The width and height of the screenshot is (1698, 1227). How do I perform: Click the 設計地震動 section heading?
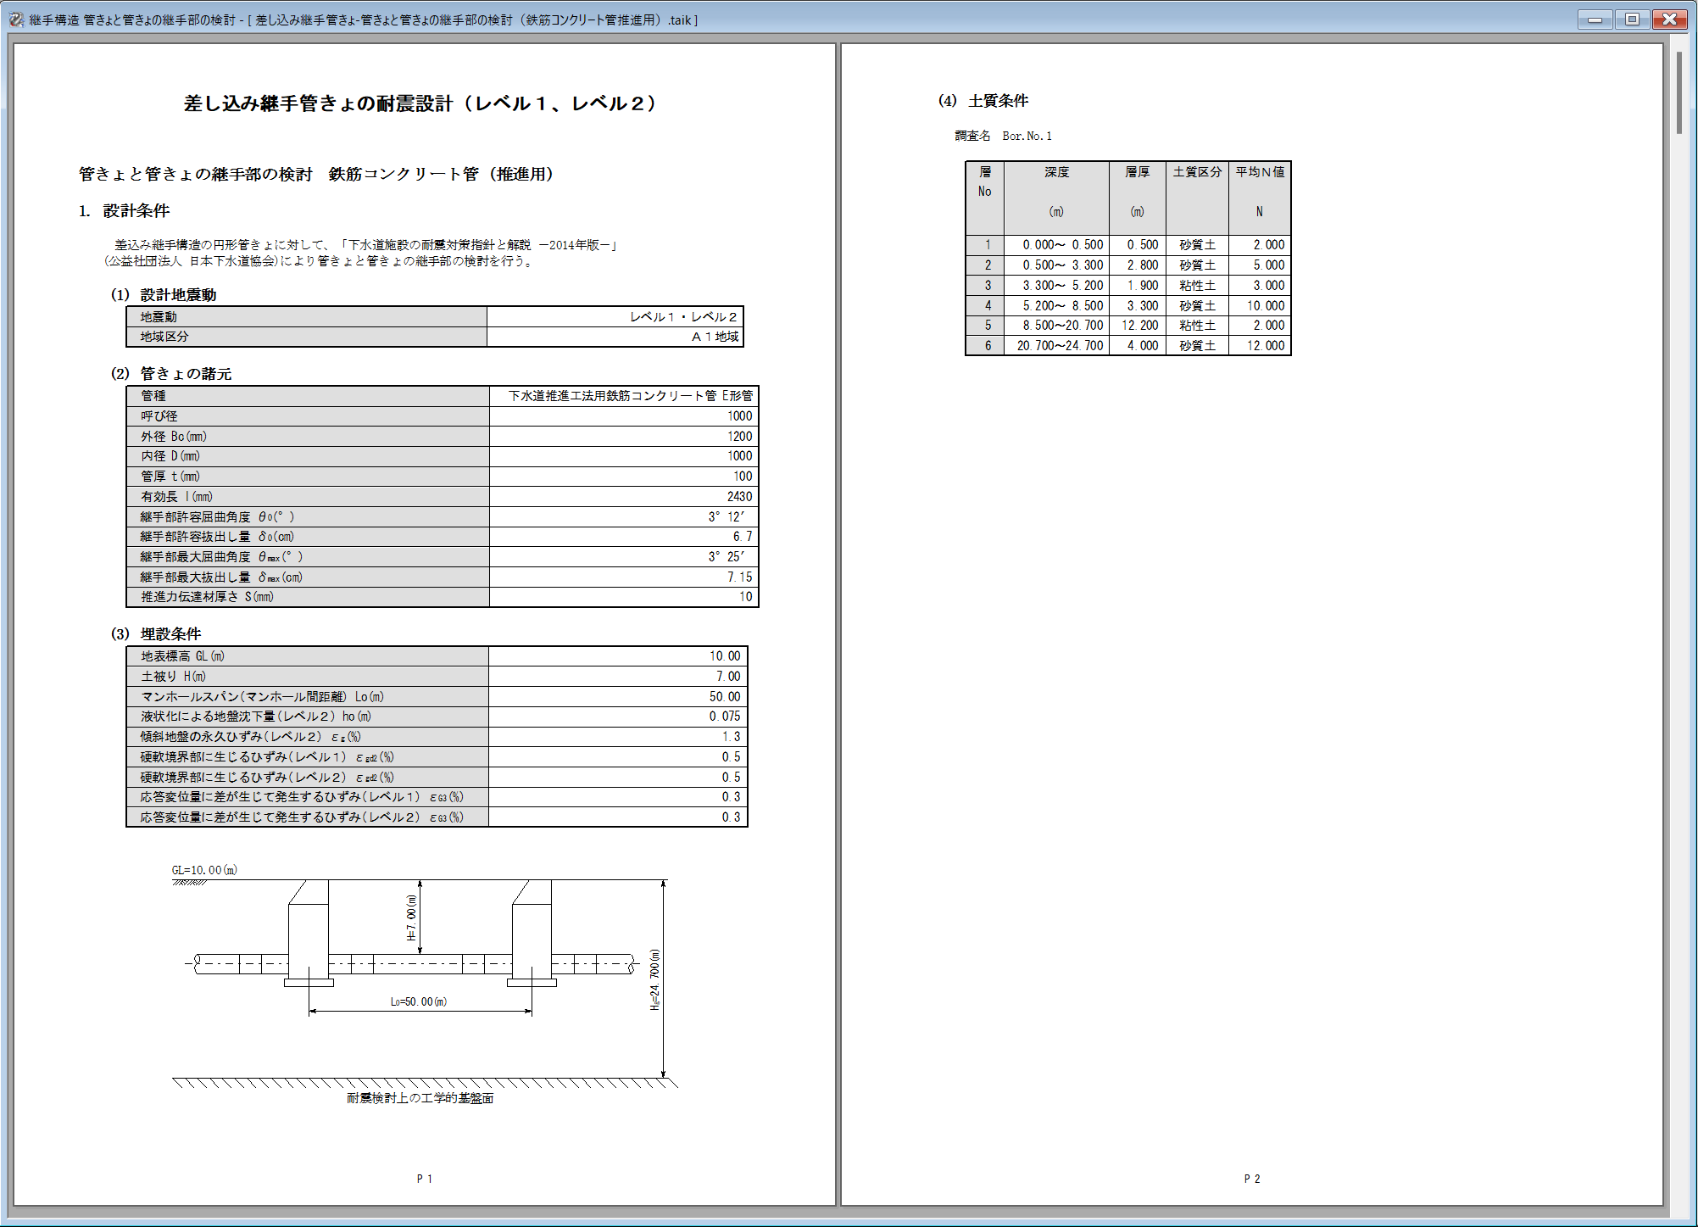click(177, 295)
